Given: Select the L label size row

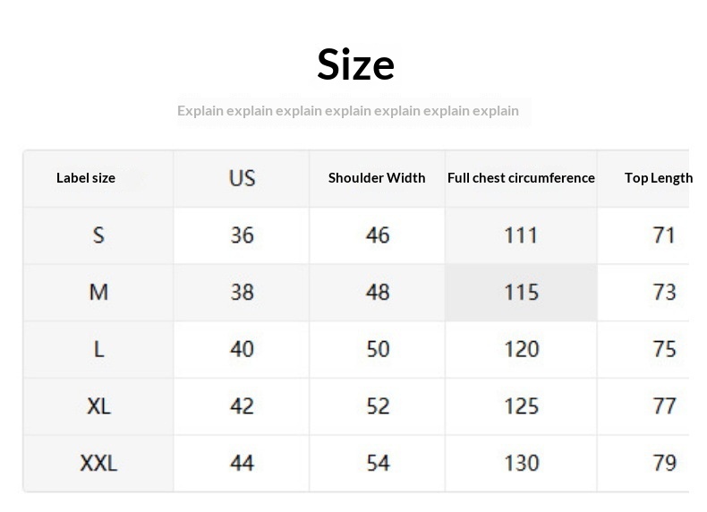Looking at the screenshot, I should [98, 349].
